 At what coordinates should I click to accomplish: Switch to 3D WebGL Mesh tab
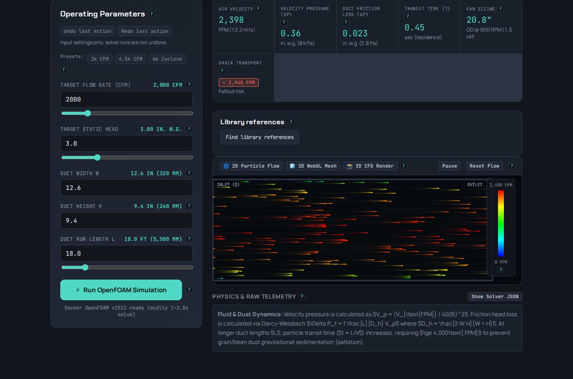pyautogui.click(x=313, y=166)
